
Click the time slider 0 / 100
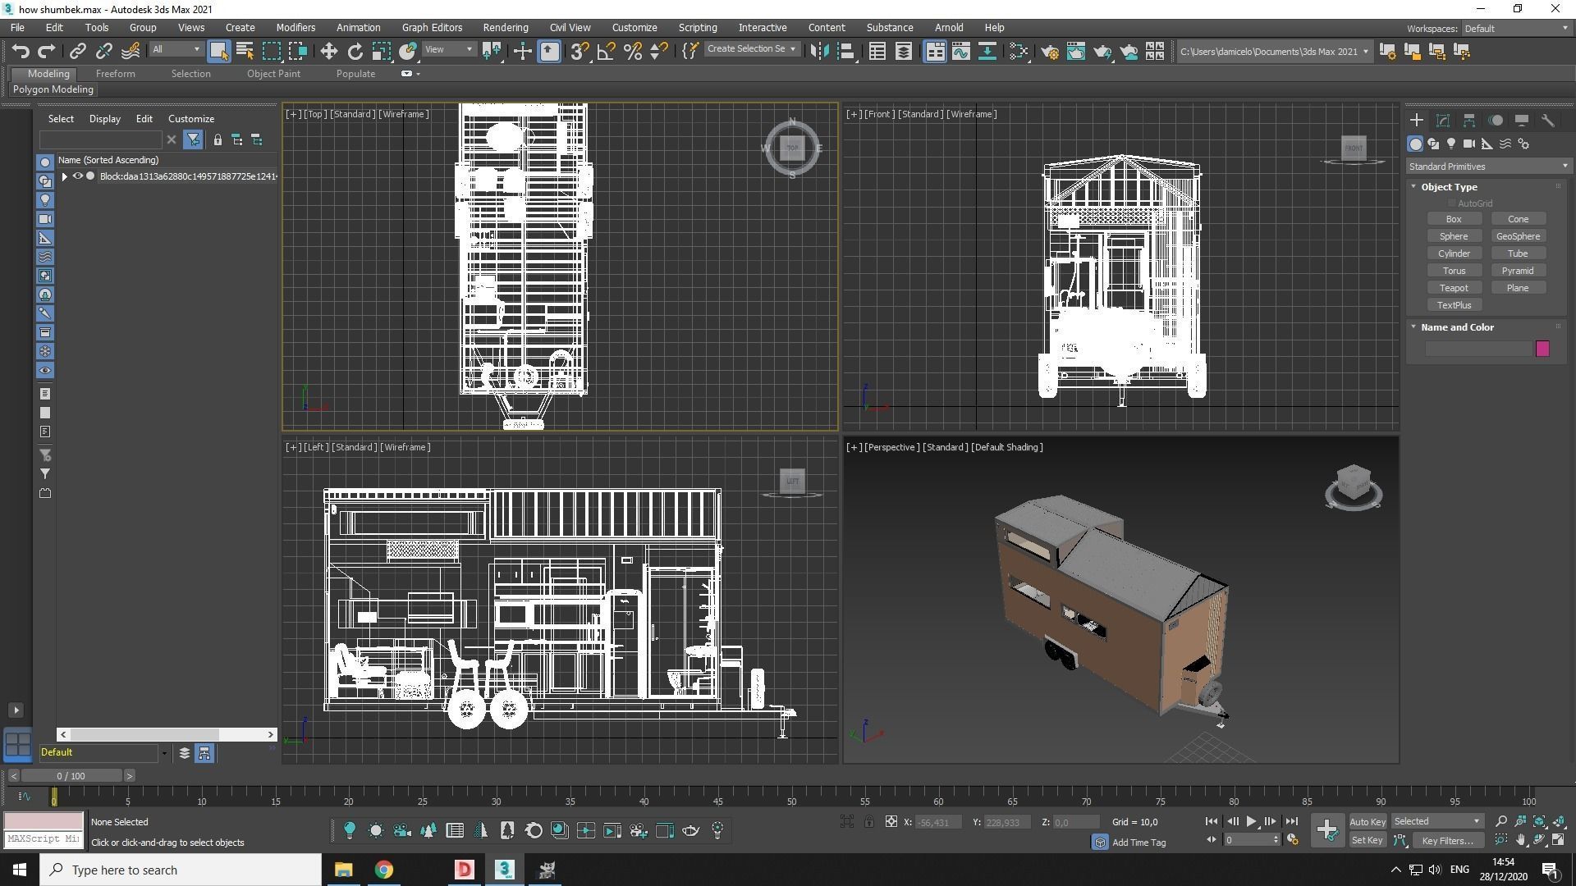pos(71,776)
